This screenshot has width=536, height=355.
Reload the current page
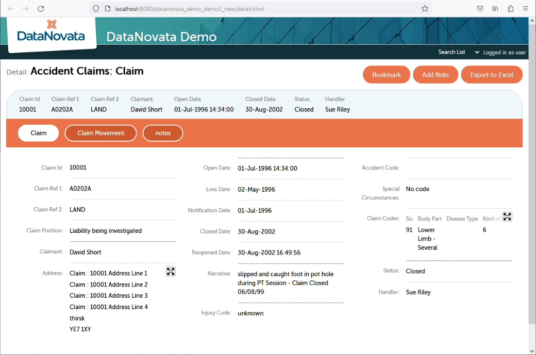tap(41, 8)
